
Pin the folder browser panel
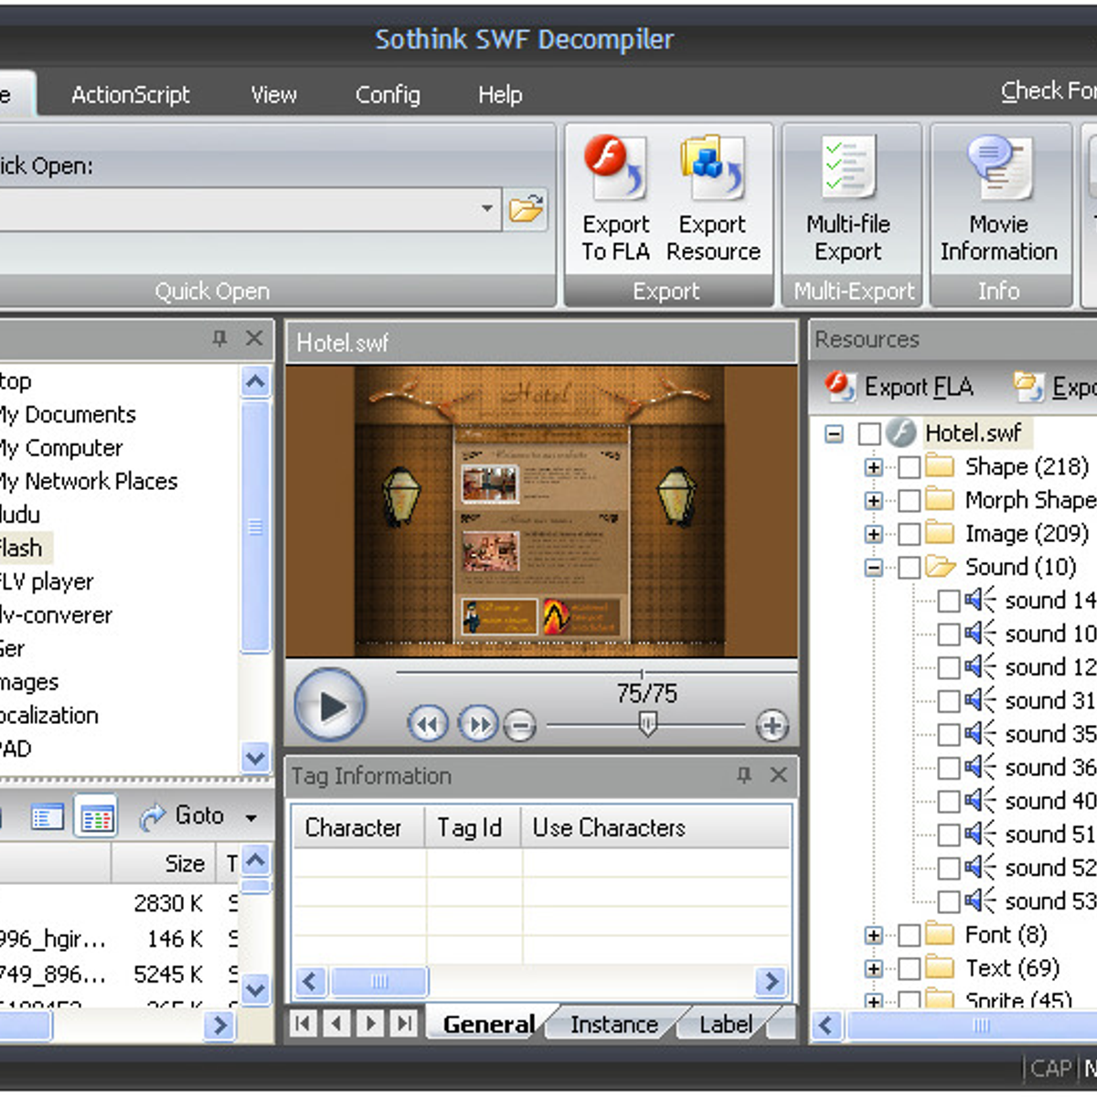point(219,339)
